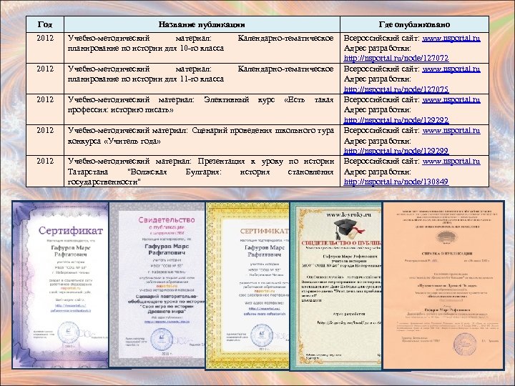The height and width of the screenshot is (386, 515).
Task: Select the 10-го класса publication title cell
Action: click(202, 48)
